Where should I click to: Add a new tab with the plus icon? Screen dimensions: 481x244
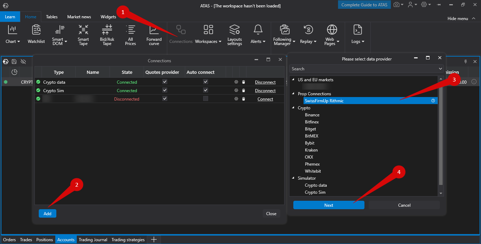154,239
